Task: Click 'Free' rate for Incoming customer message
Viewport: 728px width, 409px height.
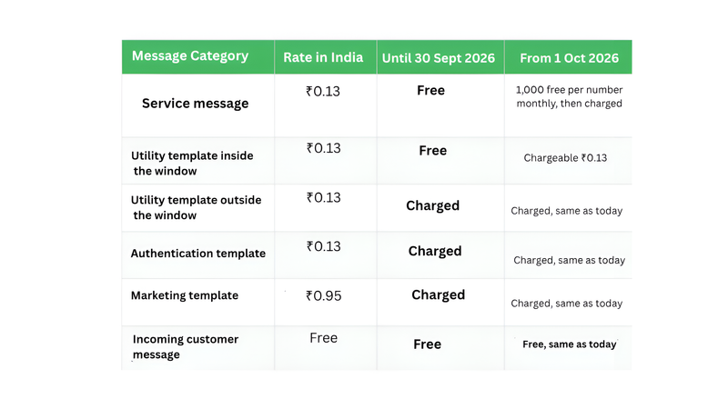Action: click(x=324, y=338)
